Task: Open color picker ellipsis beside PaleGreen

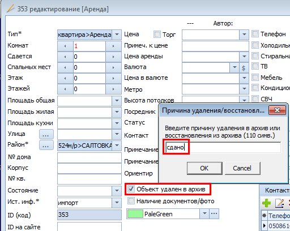Action: pyautogui.click(x=214, y=214)
